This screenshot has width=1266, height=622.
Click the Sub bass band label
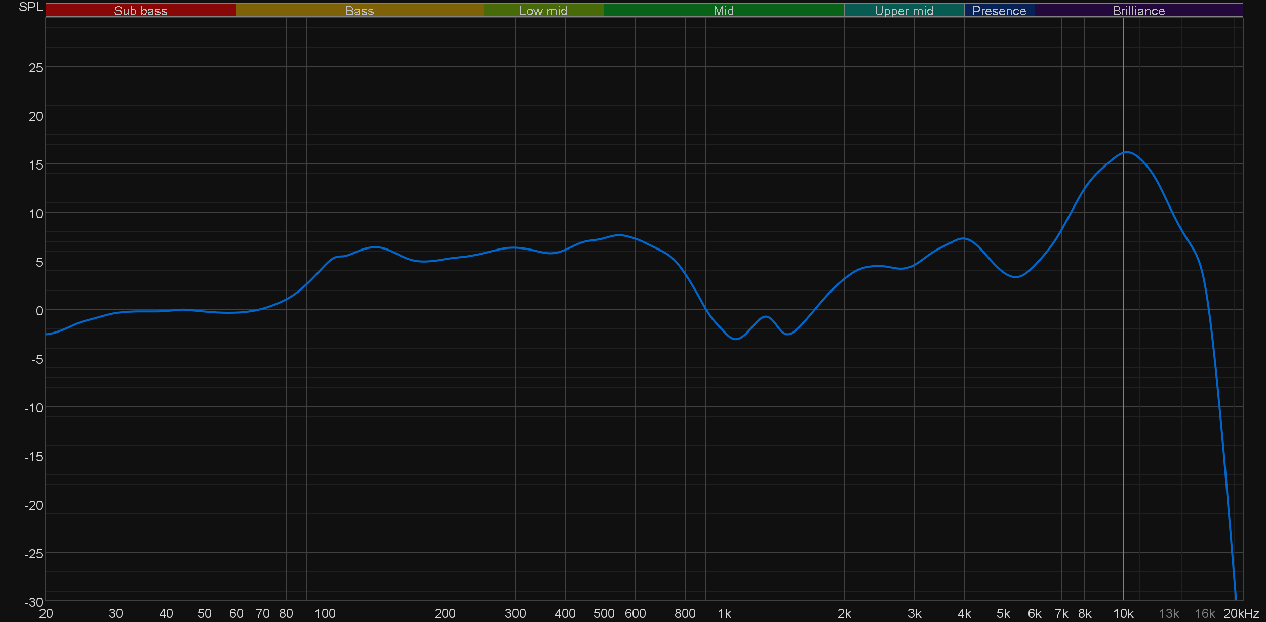140,11
